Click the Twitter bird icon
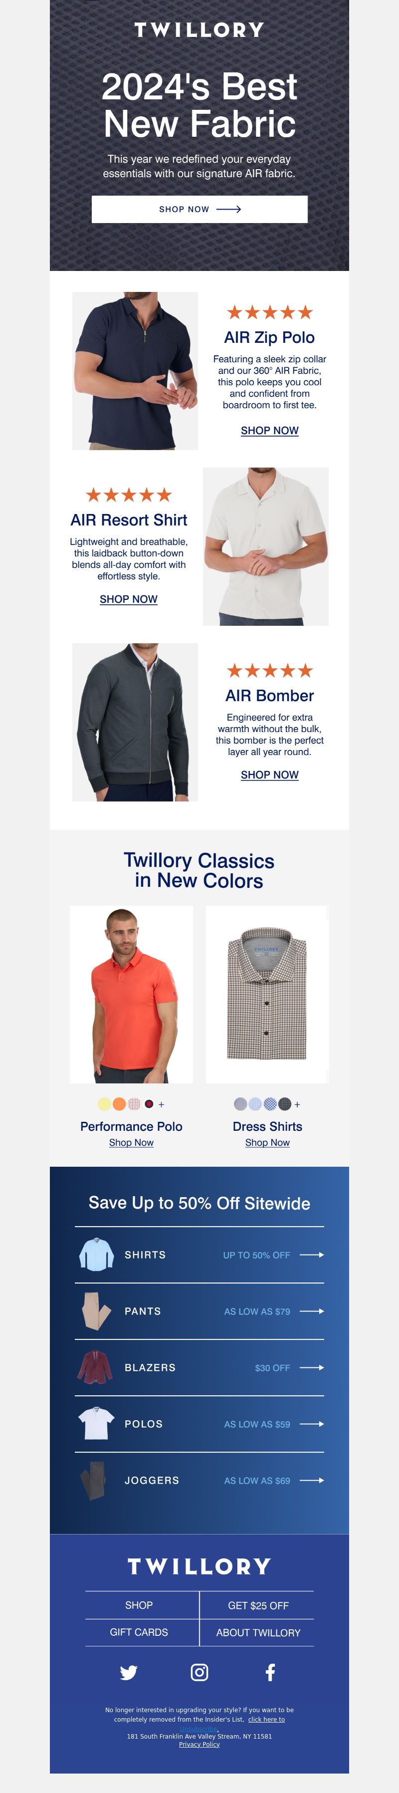 (129, 1673)
